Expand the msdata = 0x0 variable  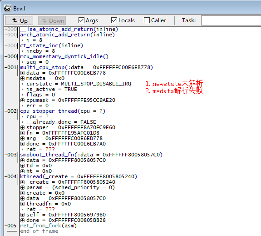23,78
